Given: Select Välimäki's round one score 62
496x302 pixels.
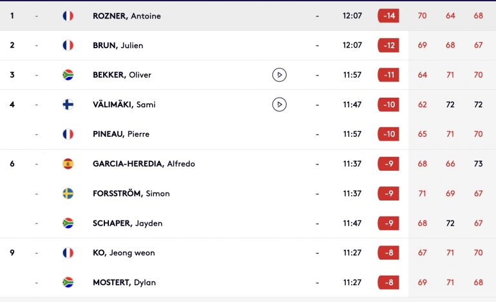Looking at the screenshot, I should (423, 105).
